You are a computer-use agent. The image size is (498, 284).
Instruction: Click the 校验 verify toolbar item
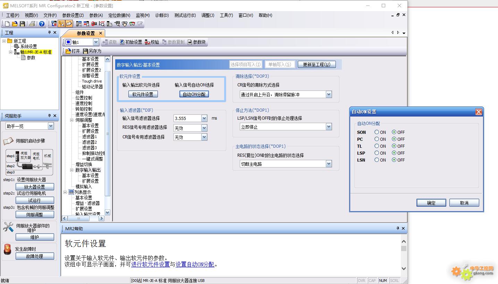coord(152,42)
